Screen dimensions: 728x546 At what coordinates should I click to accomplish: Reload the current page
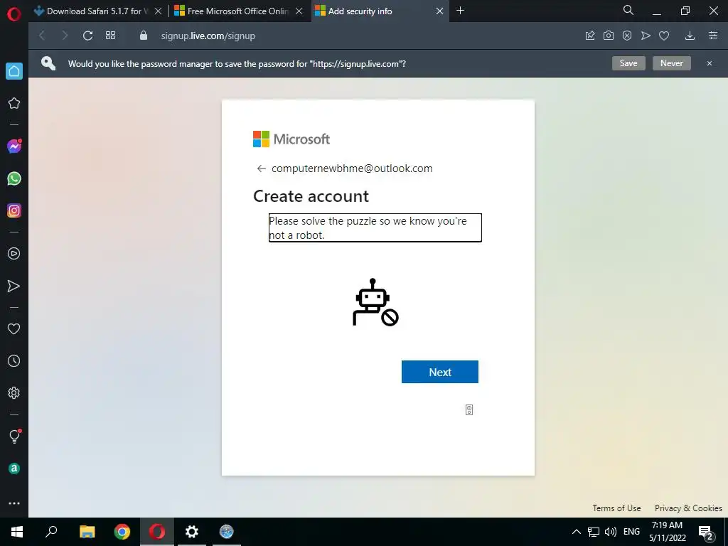pyautogui.click(x=87, y=36)
